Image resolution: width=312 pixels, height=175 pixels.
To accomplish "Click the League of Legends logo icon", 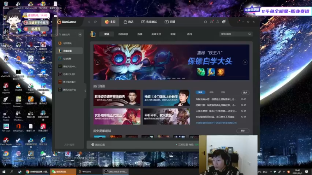I will [x=93, y=34].
